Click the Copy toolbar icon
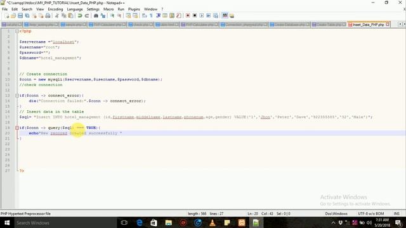The width and height of the screenshot is (406, 228). pos(63,16)
